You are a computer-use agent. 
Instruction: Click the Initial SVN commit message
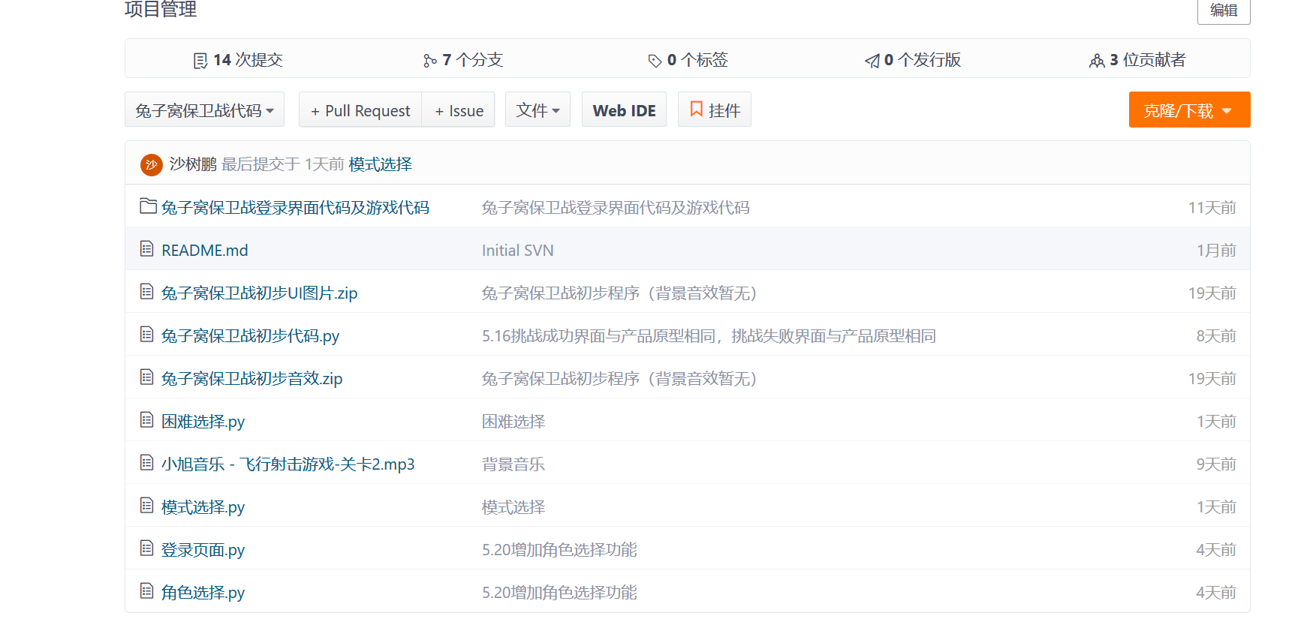click(x=518, y=251)
